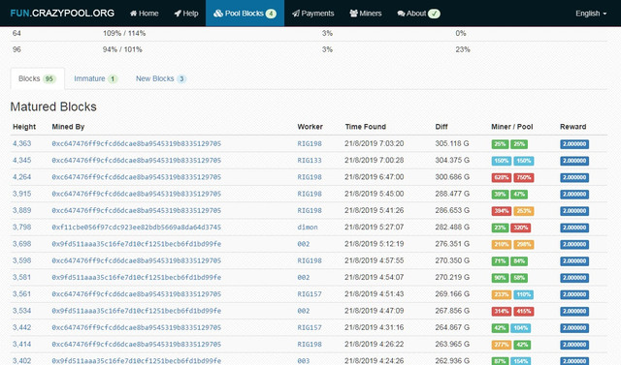
Task: Open block height 4,345
Action: pyautogui.click(x=21, y=160)
